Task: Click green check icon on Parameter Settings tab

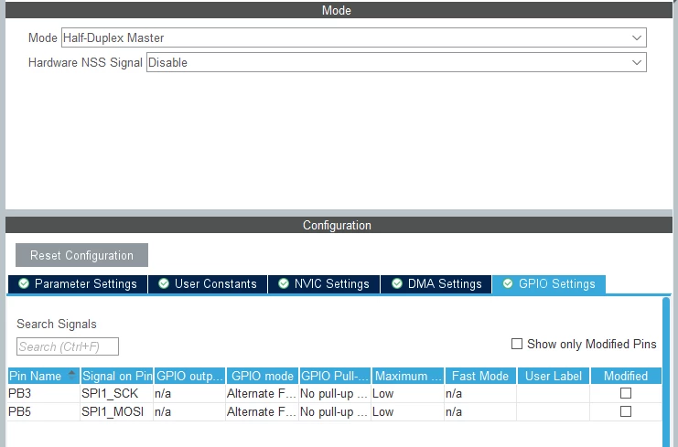Action: coord(24,283)
